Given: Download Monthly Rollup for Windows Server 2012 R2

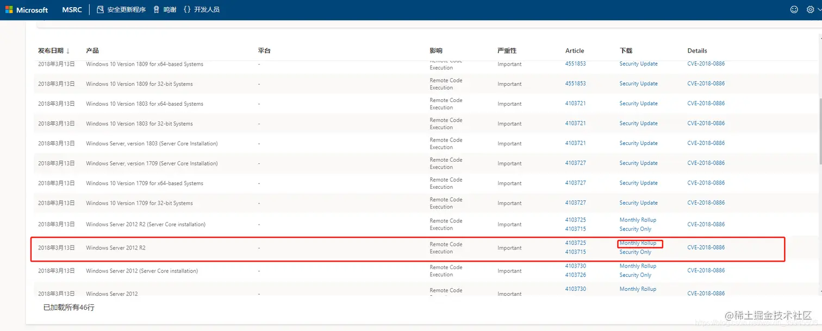Looking at the screenshot, I should [638, 243].
